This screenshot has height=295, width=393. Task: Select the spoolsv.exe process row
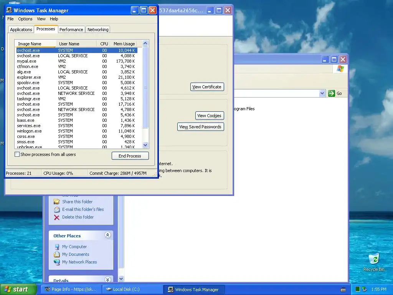click(x=77, y=83)
